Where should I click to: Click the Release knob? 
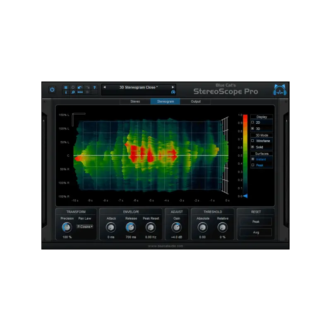[131, 227]
